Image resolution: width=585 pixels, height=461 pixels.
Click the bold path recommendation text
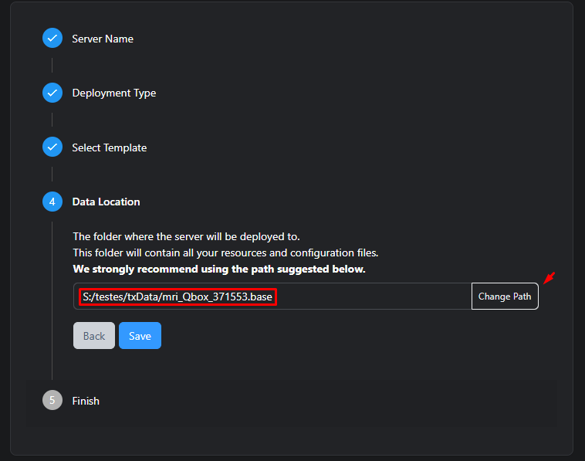[218, 269]
